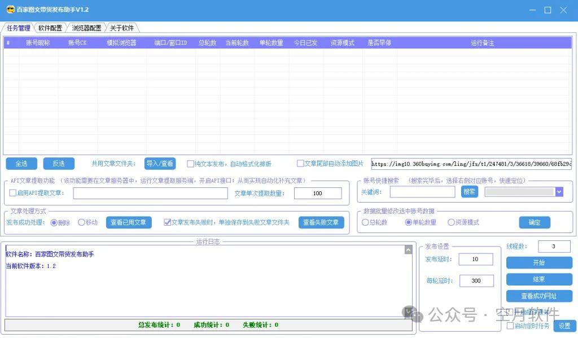Enable 纯文本发布 auto-format checkbox

coord(190,164)
